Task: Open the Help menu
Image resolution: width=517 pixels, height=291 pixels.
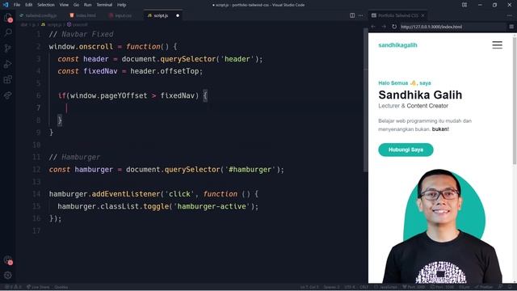Action: pos(122,5)
